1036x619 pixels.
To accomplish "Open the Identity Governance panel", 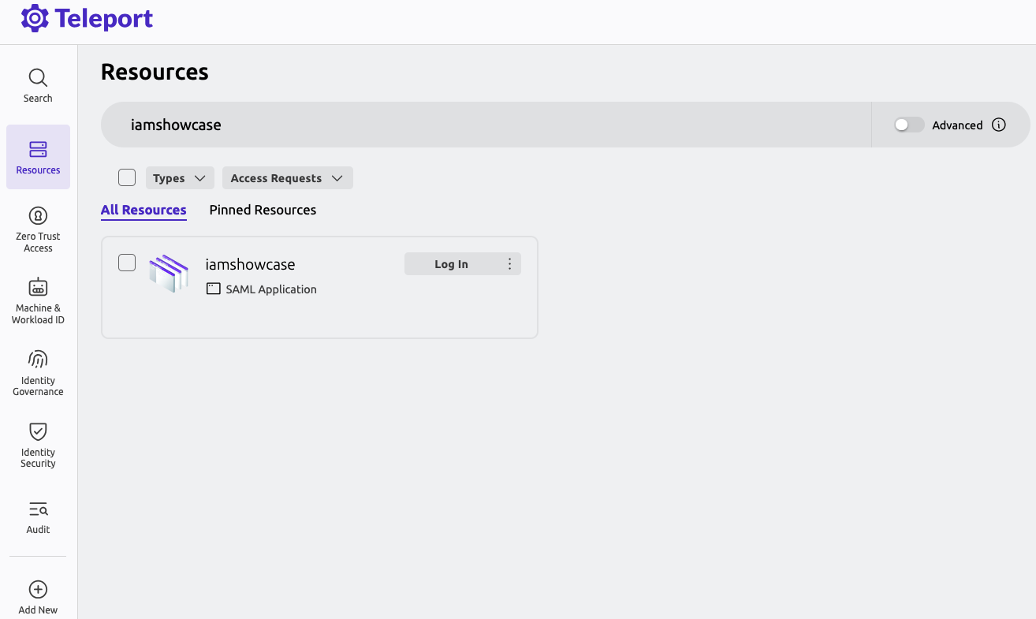I will (37, 371).
